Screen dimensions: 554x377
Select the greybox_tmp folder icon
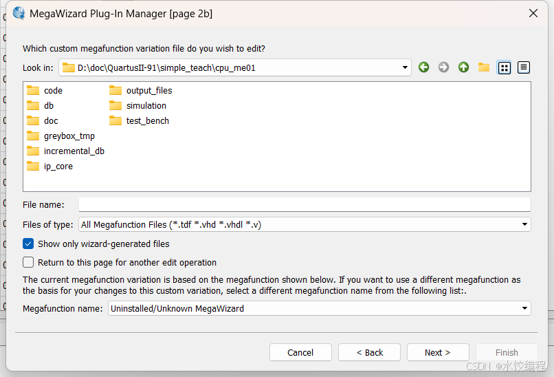33,136
